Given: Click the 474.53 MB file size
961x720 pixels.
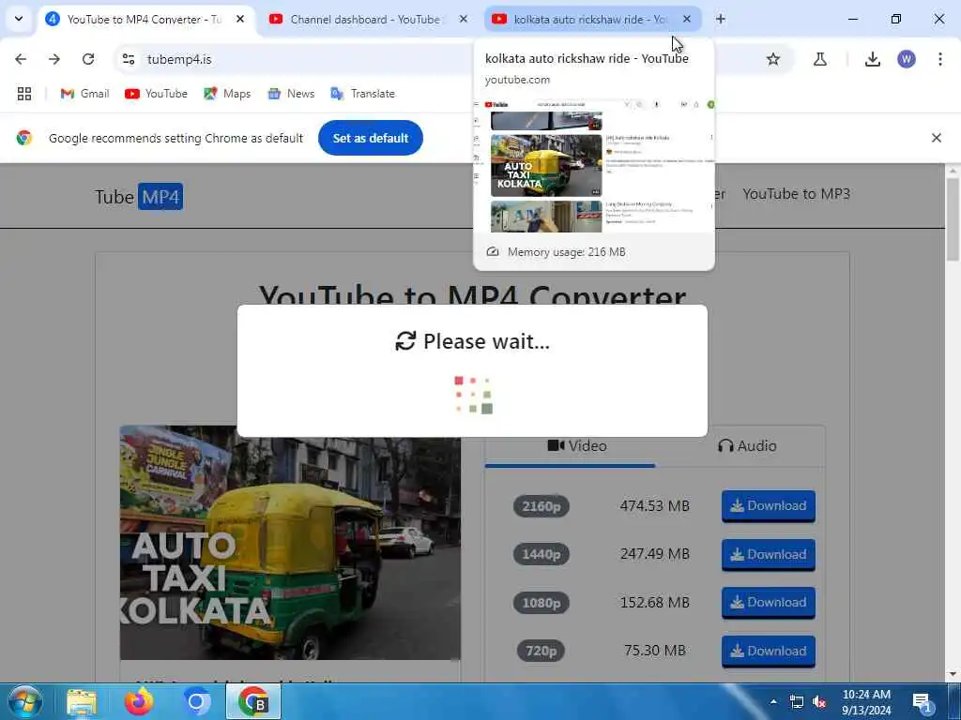Looking at the screenshot, I should coord(654,505).
